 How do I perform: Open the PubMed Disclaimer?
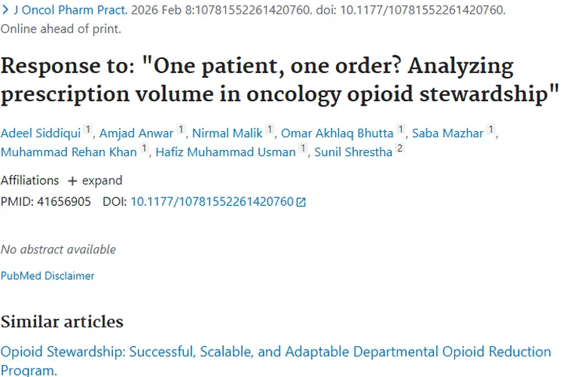coord(47,276)
